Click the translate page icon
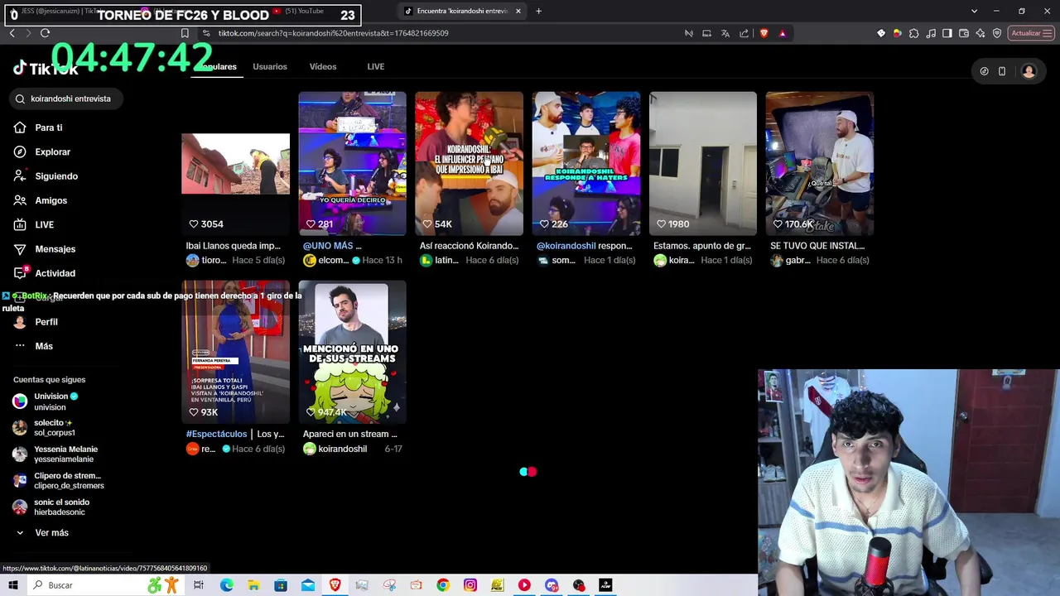The height and width of the screenshot is (596, 1060). coord(725,33)
